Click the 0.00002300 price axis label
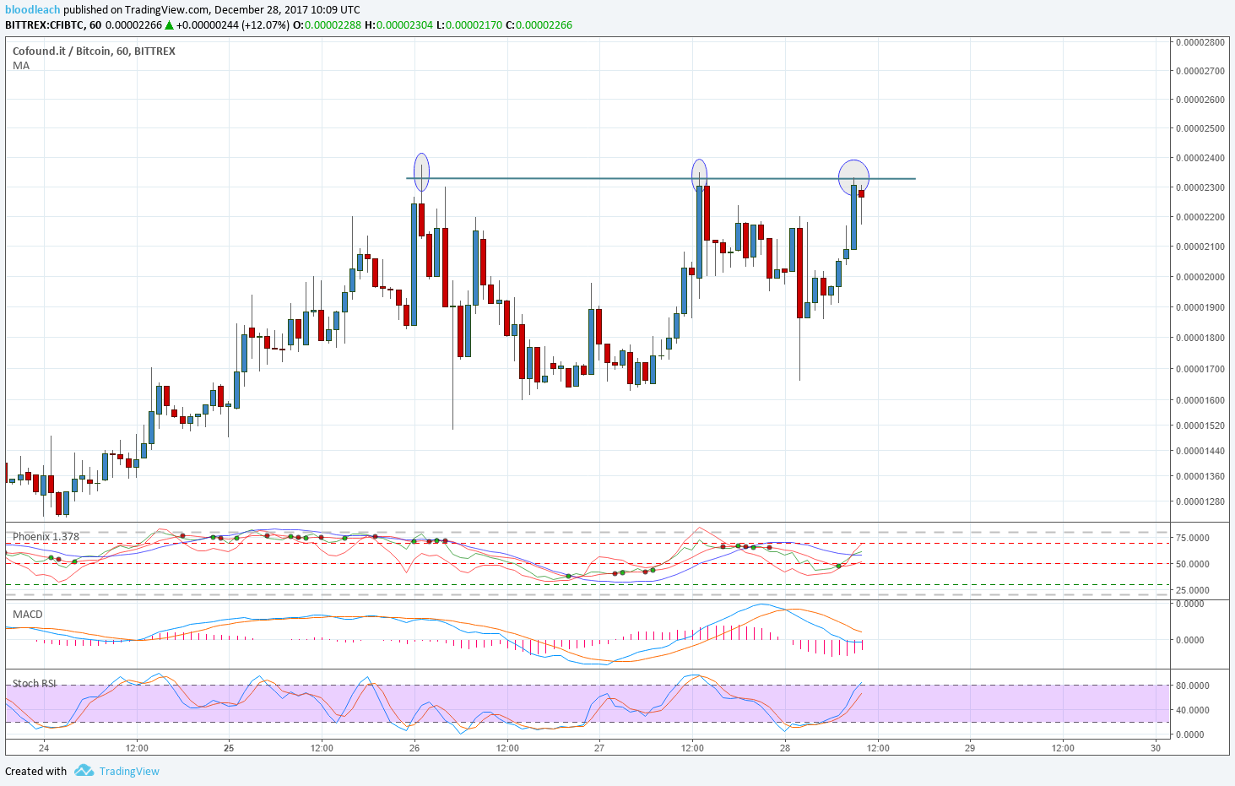Screen dimensions: 1235x786 coord(1200,187)
